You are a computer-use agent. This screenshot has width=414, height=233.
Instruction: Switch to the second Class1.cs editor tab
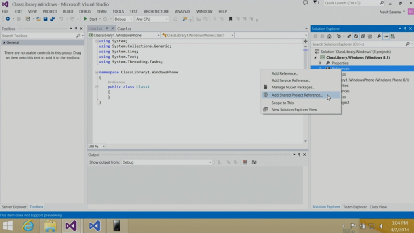124,29
